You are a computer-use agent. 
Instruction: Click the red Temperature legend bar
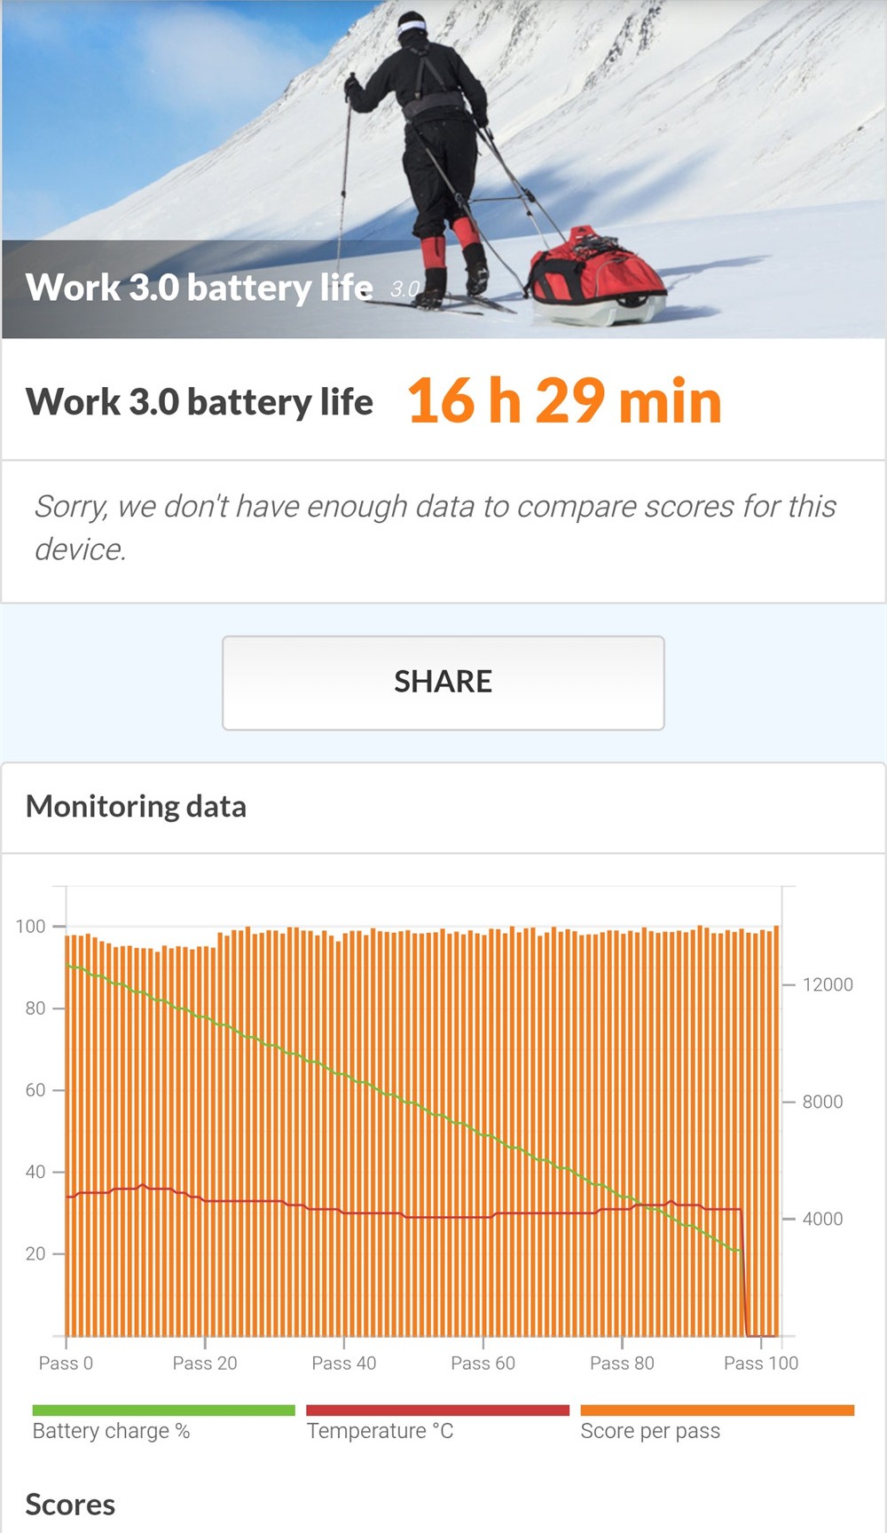[437, 1410]
